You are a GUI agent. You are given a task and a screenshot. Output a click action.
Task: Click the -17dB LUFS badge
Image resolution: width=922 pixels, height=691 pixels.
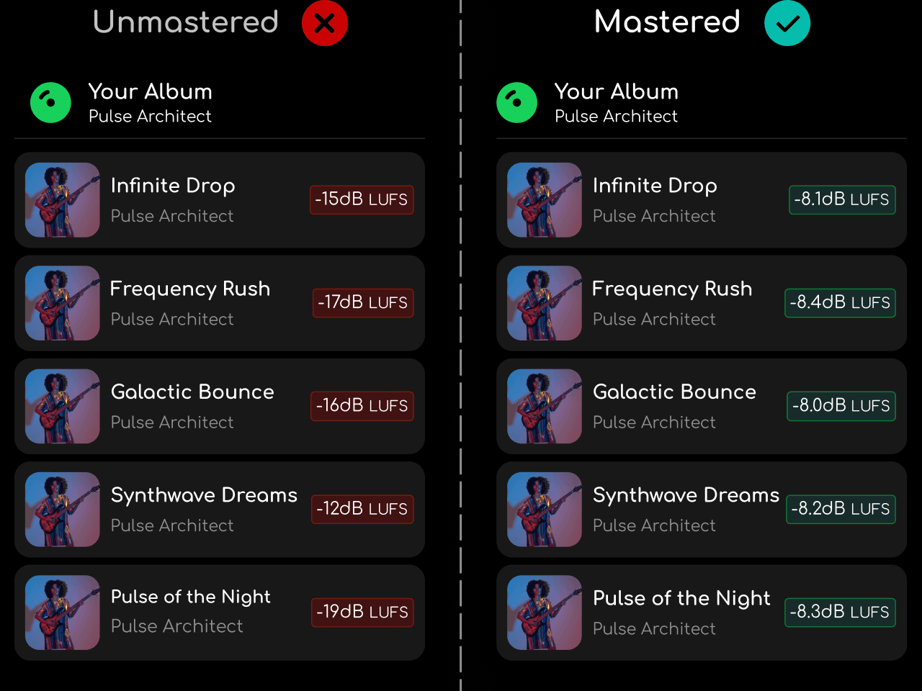click(363, 302)
